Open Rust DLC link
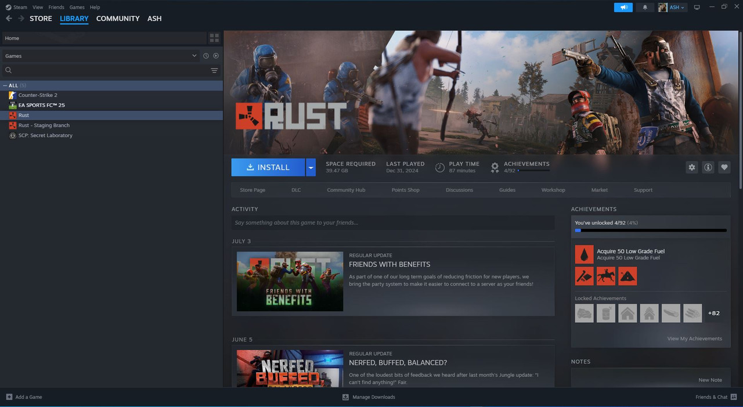 pos(296,190)
